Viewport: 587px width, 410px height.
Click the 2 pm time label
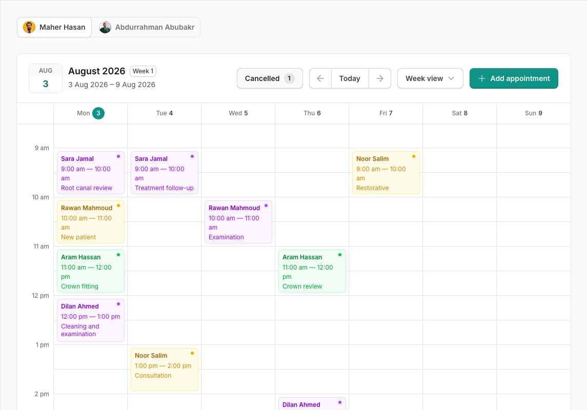coord(42,394)
